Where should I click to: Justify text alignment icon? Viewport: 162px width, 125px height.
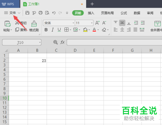coord(135,30)
